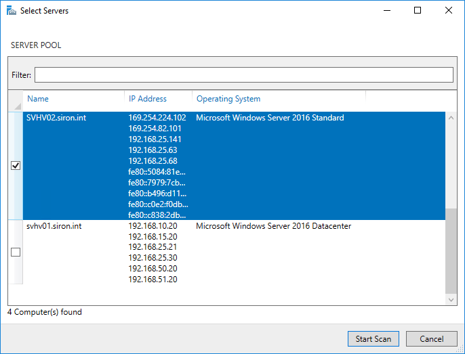Click IPv6 address fe80::b496:d11...
465x354 pixels.
157,194
